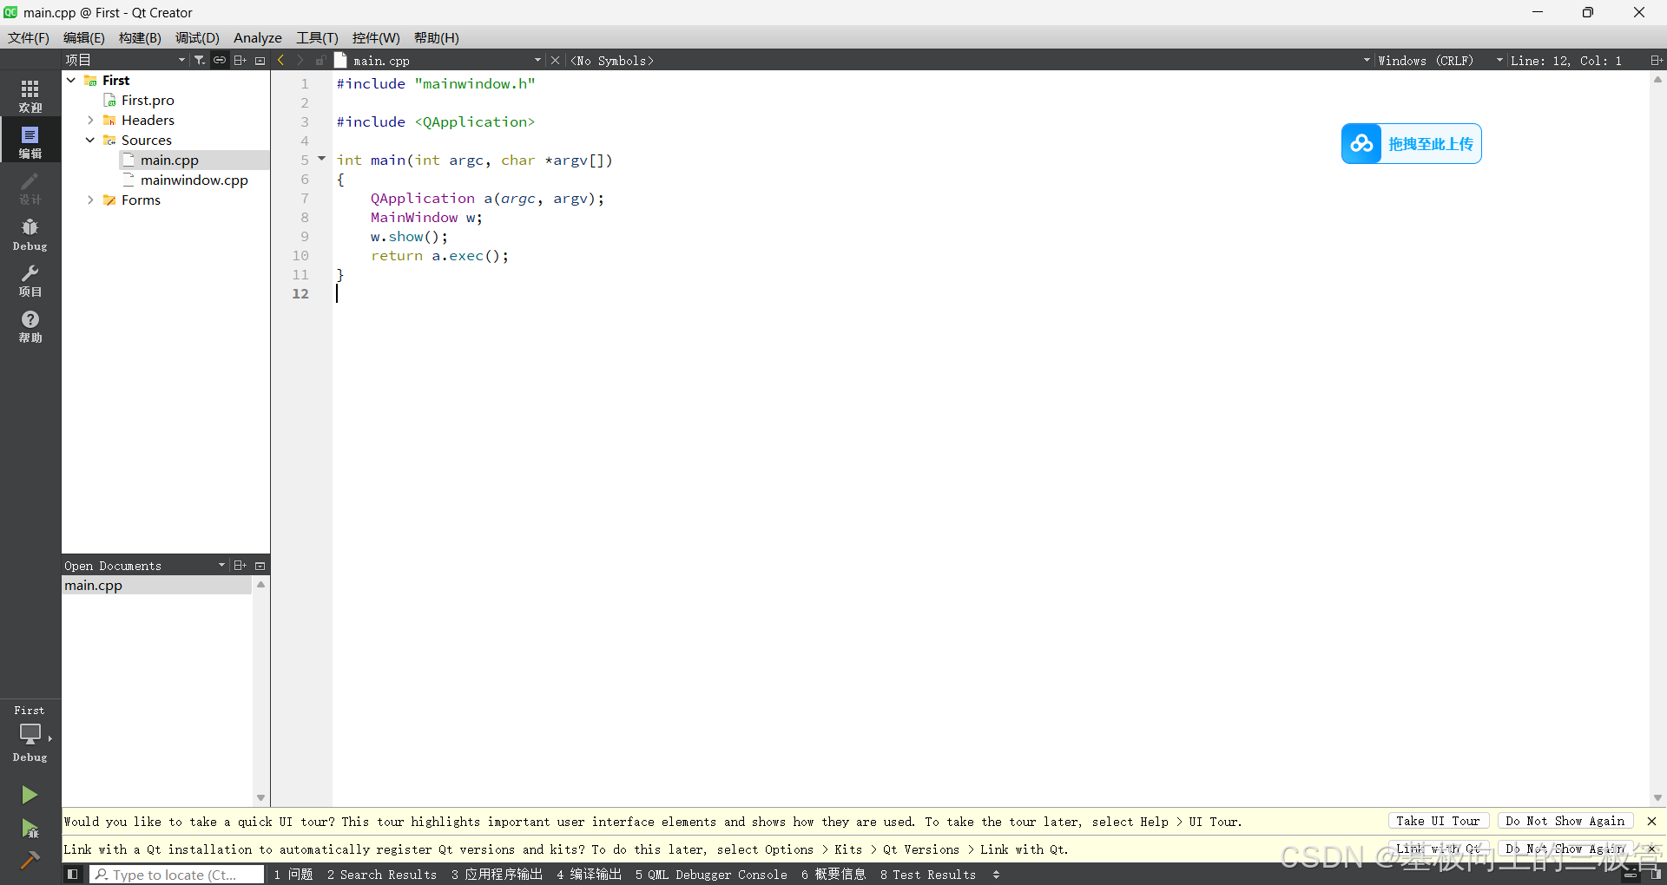
Task: Open the 控件(W) menu
Action: point(376,37)
